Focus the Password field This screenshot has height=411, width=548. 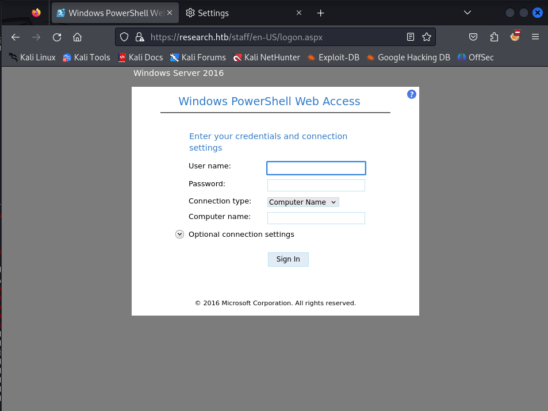pyautogui.click(x=316, y=185)
